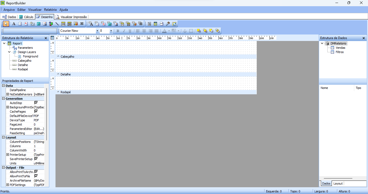Image resolution: width=368 pixels, height=194 pixels.
Task: Select the Vendas data pipeline
Action: click(340, 48)
